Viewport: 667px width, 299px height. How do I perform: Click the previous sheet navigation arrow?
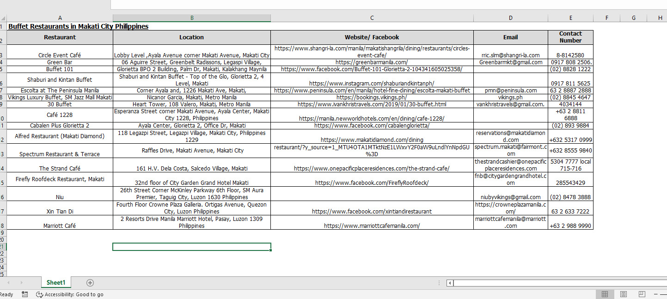[x=8, y=282]
